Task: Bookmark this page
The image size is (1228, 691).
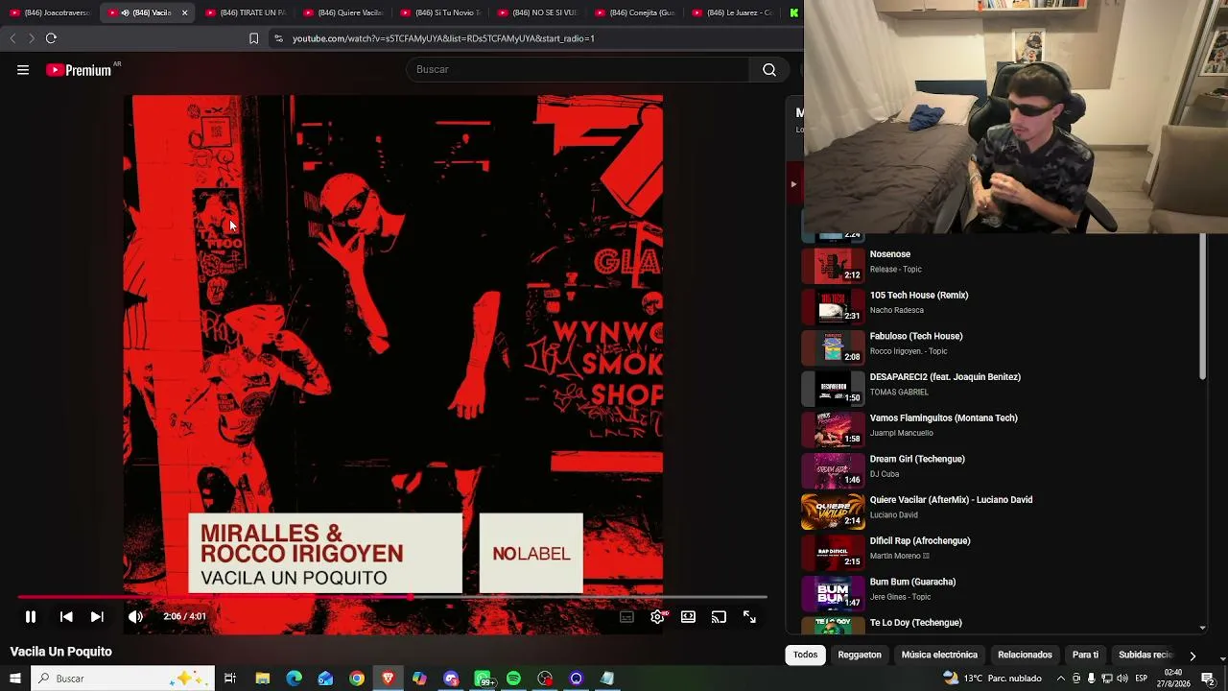Action: click(x=253, y=38)
